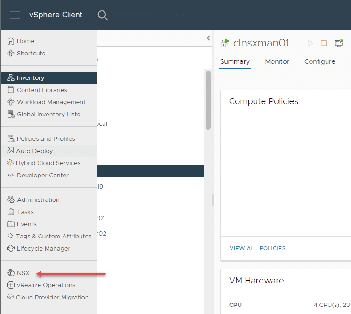351x314 pixels.
Task: Click the VM Hardware card heading
Action: pyautogui.click(x=256, y=281)
